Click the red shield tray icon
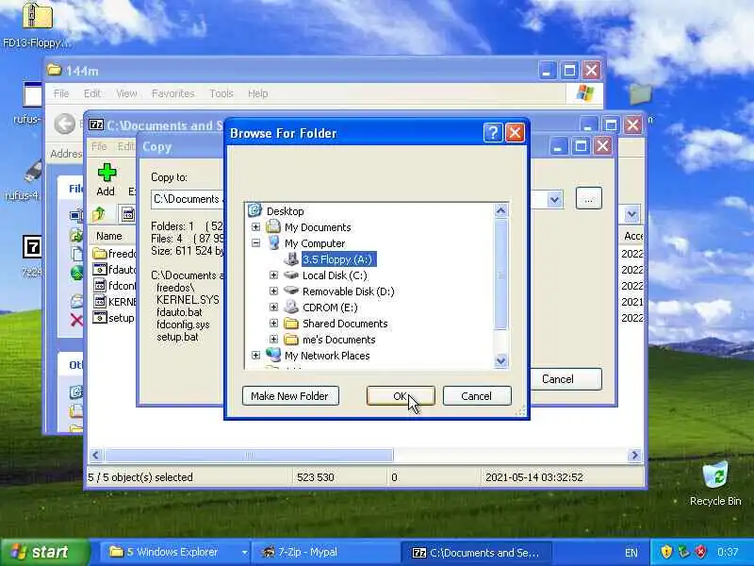This screenshot has height=566, width=754. click(700, 552)
